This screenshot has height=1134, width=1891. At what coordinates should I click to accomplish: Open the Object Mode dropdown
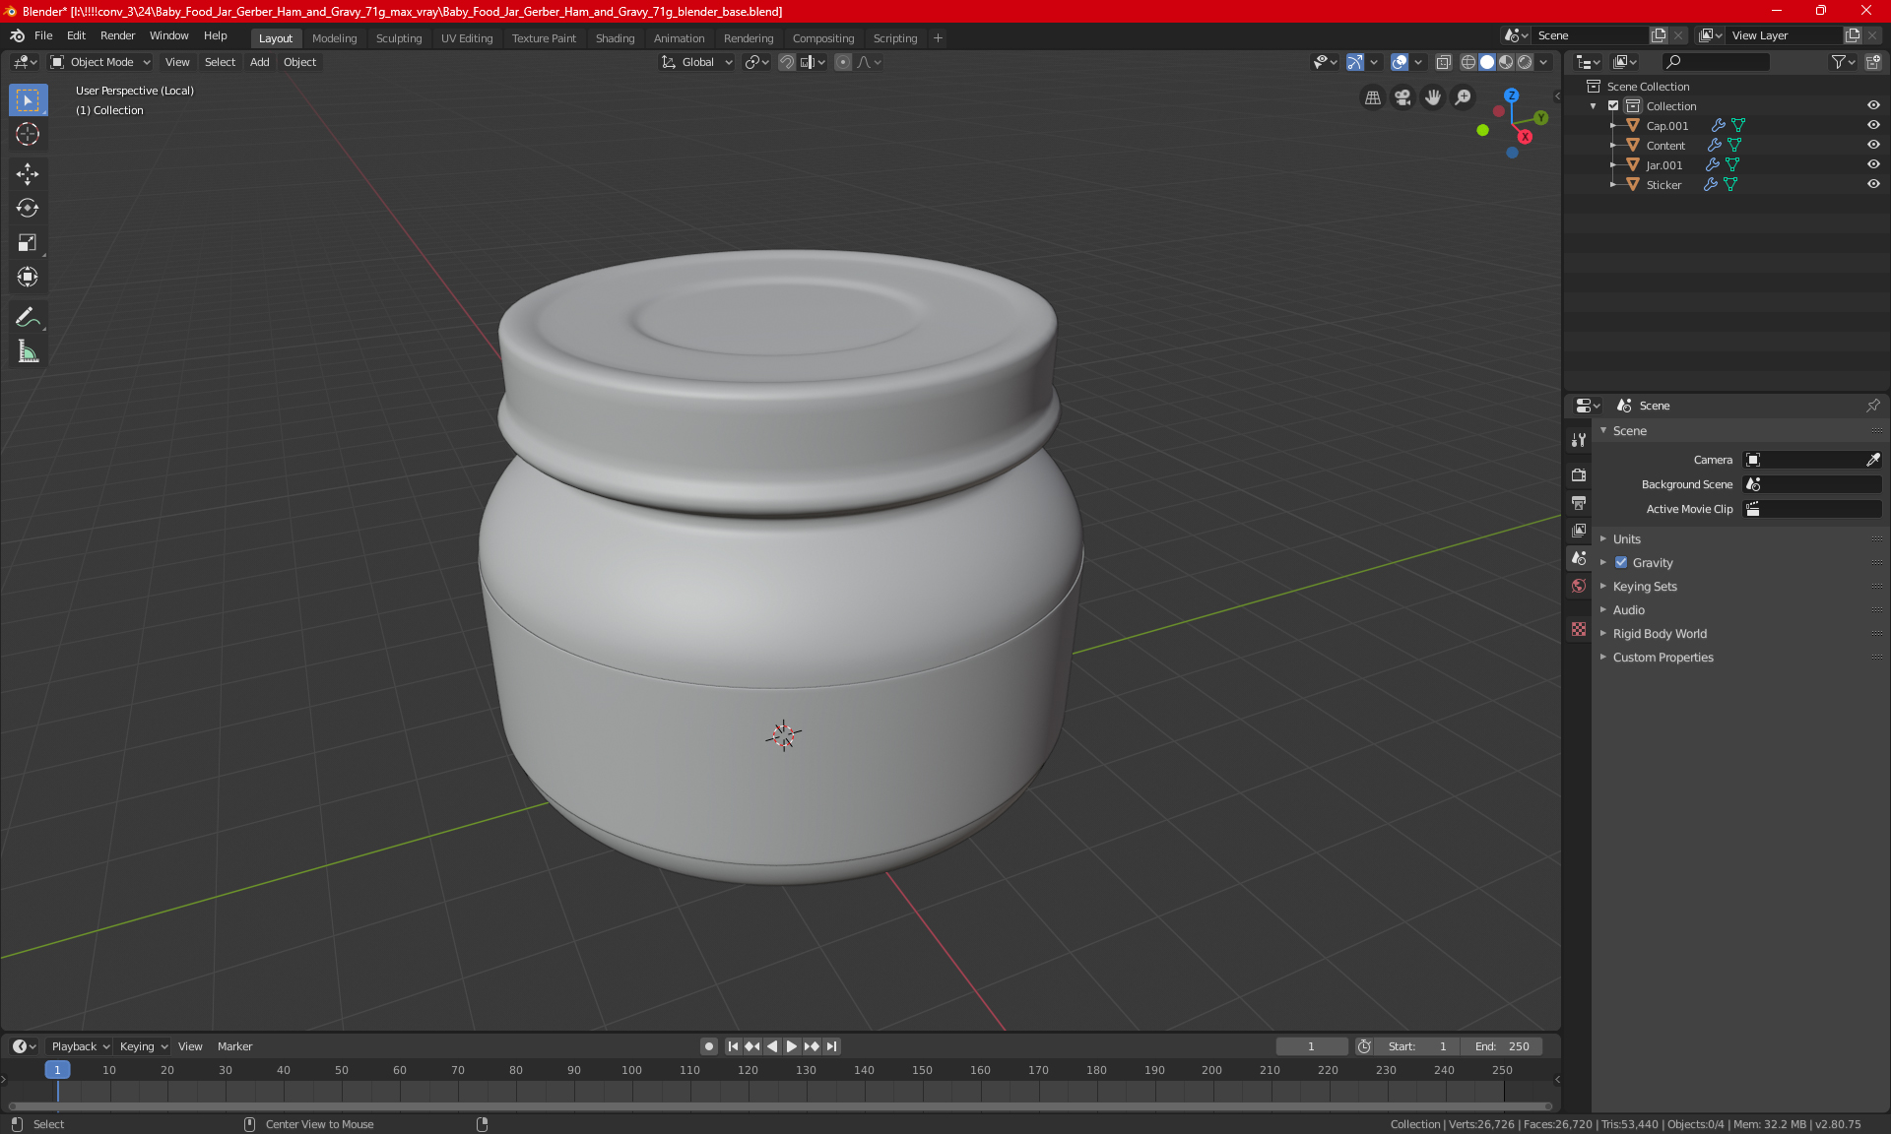pyautogui.click(x=100, y=62)
